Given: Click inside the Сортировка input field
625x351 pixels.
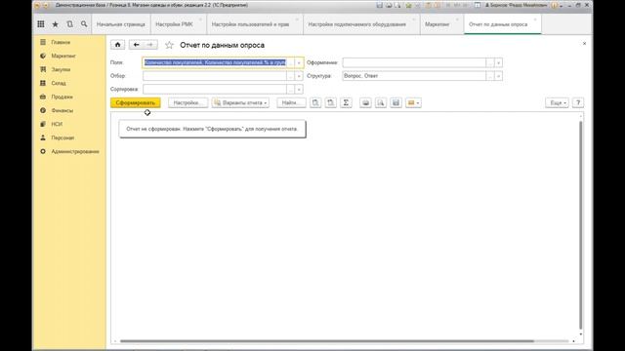Looking at the screenshot, I should (x=215, y=89).
